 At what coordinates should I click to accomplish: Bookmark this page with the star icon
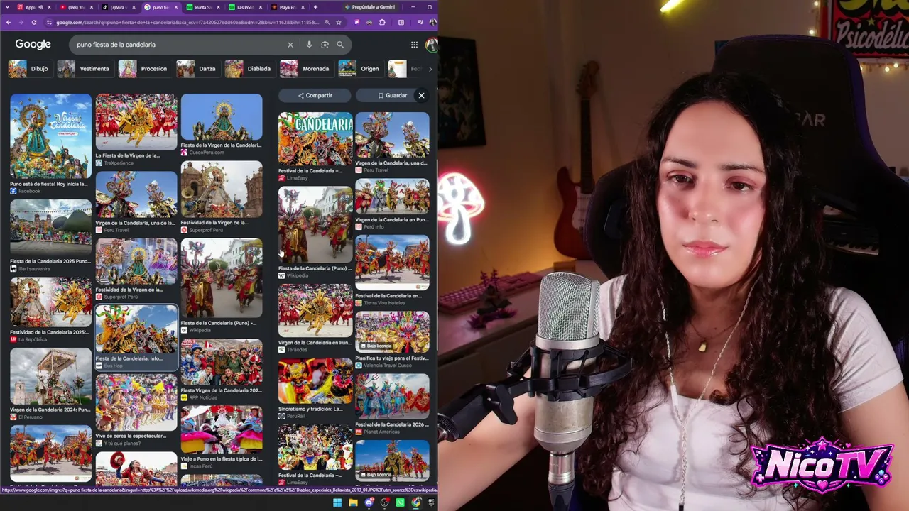339,22
